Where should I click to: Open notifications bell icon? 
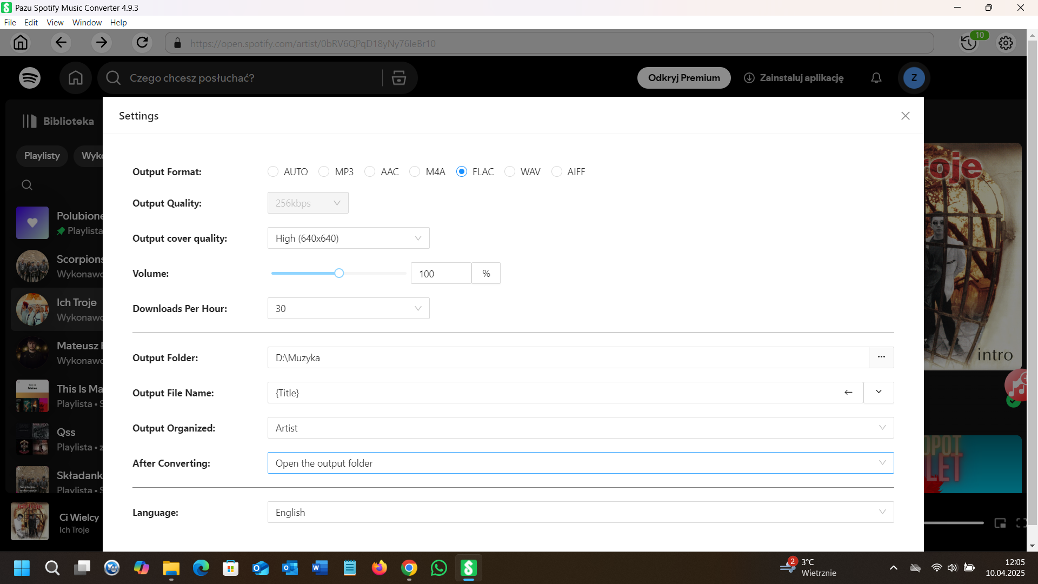click(876, 78)
